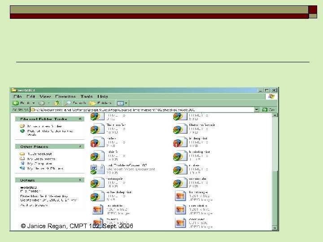Open the Forward history dropdown arrow
The height and width of the screenshot is (242, 323).
[49, 103]
